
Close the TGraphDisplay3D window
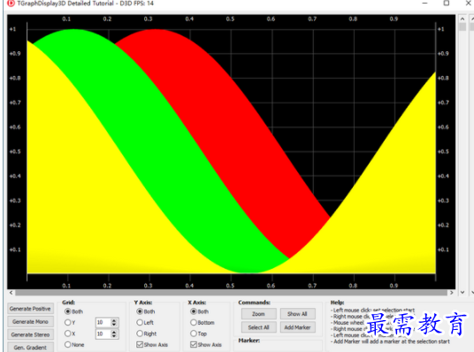[x=468, y=3]
